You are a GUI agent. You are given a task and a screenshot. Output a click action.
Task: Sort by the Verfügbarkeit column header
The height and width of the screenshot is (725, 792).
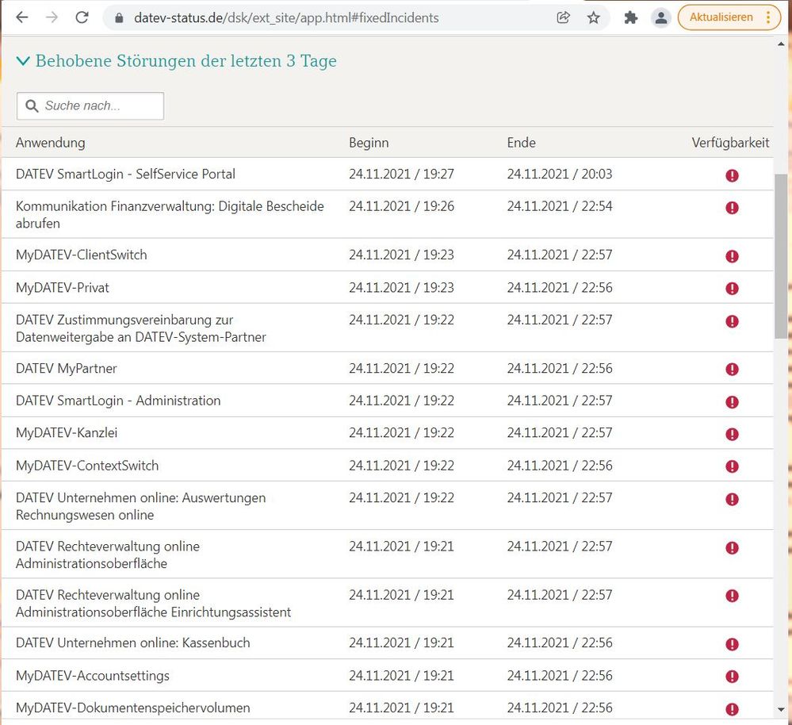730,143
